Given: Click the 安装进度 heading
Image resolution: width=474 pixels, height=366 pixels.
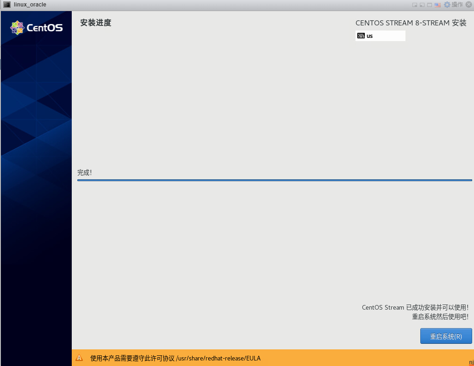Looking at the screenshot, I should [x=96, y=23].
